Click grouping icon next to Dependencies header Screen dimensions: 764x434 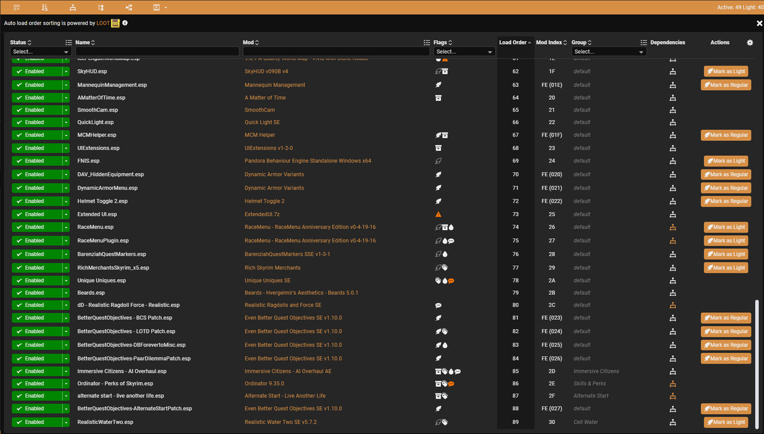coord(643,42)
